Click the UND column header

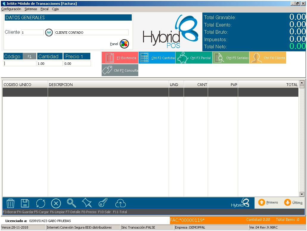tap(176, 84)
